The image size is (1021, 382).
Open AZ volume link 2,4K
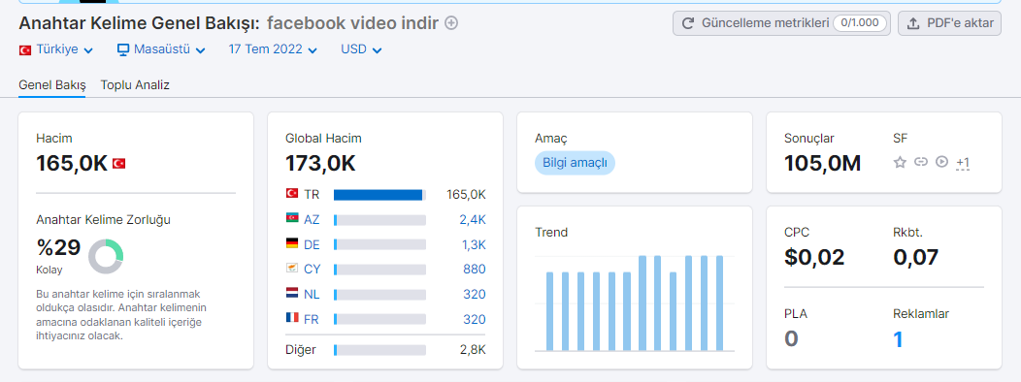click(473, 220)
